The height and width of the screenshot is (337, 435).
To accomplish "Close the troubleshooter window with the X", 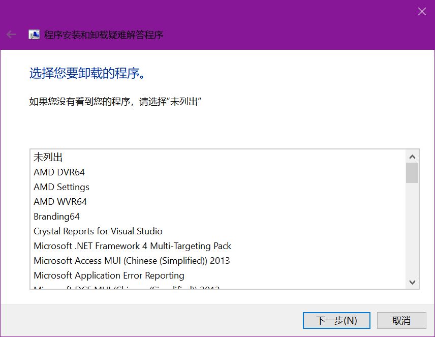I will [x=422, y=12].
